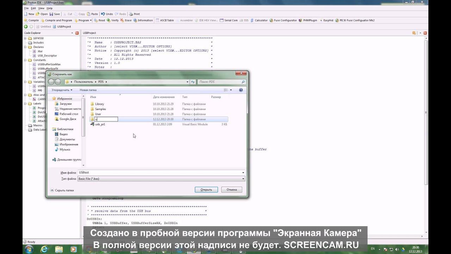Switch to the Untitled document tab
This screenshot has width=451, height=254.
(43, 26)
